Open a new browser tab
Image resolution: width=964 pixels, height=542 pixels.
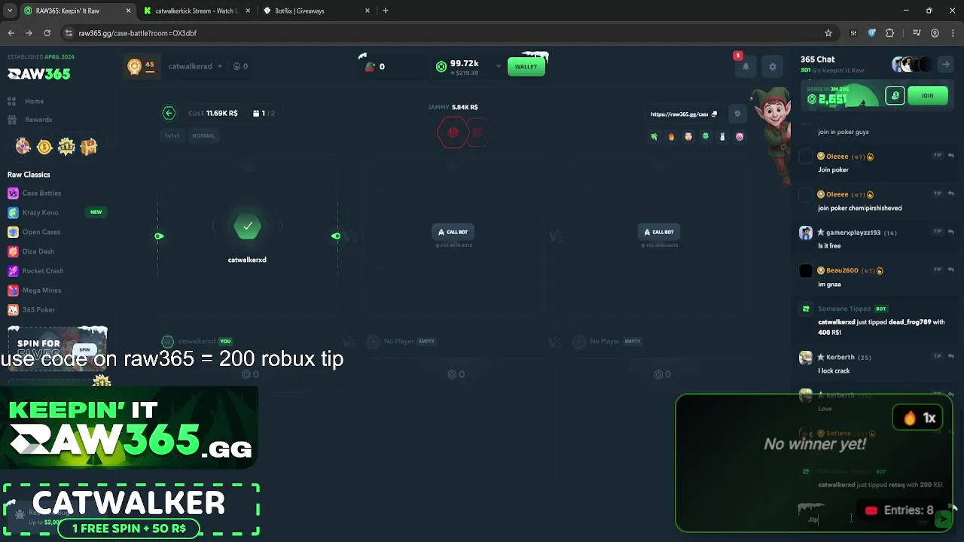386,11
